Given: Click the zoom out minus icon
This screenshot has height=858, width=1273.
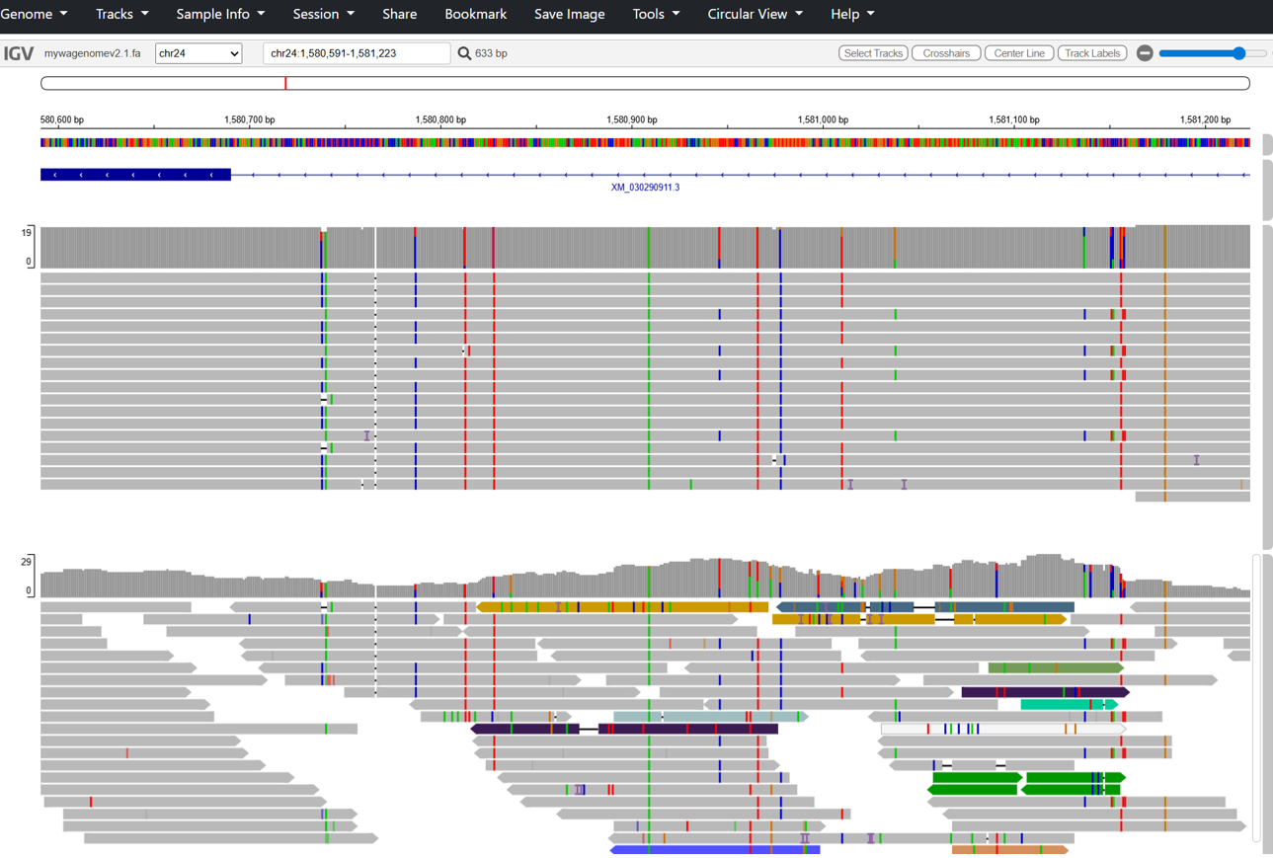Looking at the screenshot, I should tap(1145, 53).
